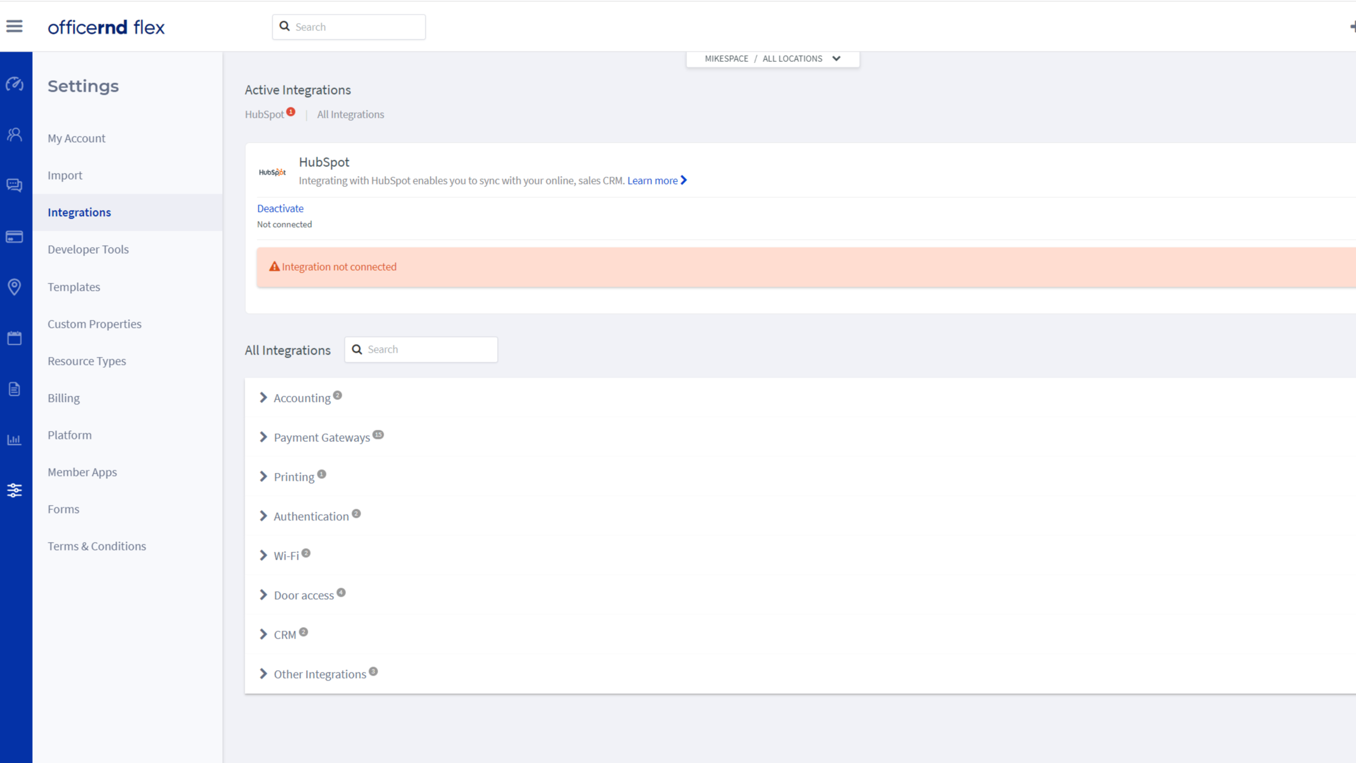The width and height of the screenshot is (1356, 763).
Task: Open the Community chat icon
Action: [x=15, y=185]
